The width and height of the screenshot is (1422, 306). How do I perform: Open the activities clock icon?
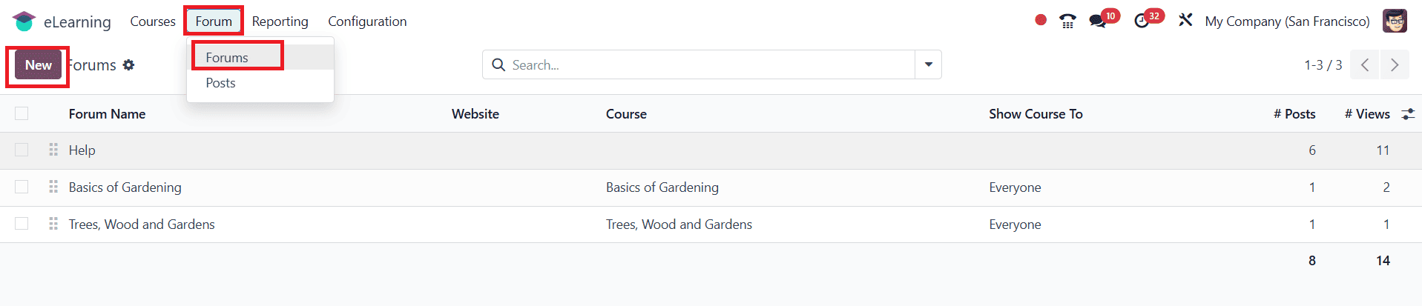[x=1142, y=21]
